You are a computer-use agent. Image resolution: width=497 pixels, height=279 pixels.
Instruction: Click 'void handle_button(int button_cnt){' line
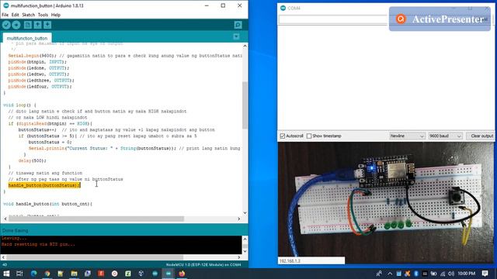pos(47,204)
